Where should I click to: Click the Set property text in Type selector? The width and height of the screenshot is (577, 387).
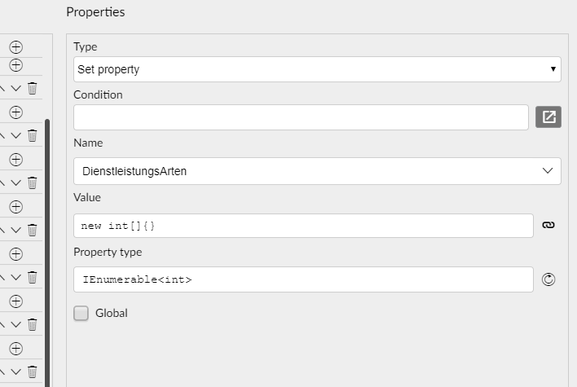click(x=108, y=69)
